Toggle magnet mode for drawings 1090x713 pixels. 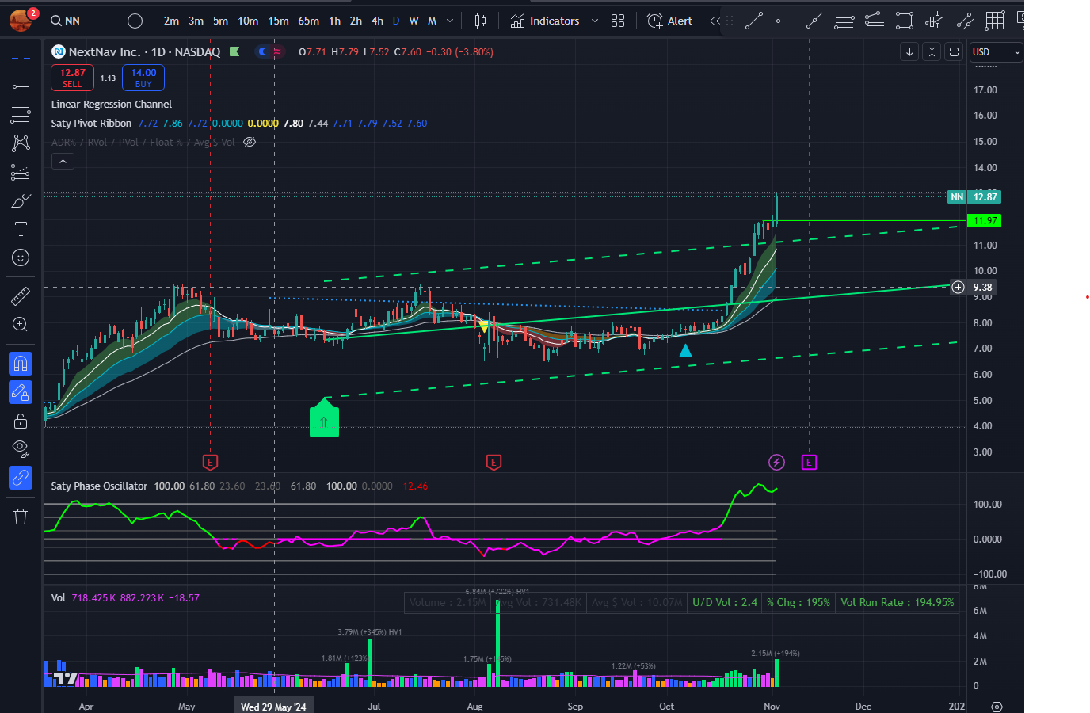point(21,364)
